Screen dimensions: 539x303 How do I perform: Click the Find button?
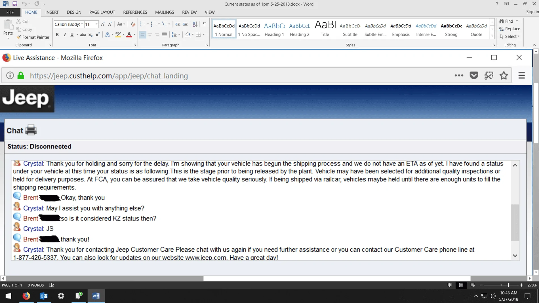(506, 21)
